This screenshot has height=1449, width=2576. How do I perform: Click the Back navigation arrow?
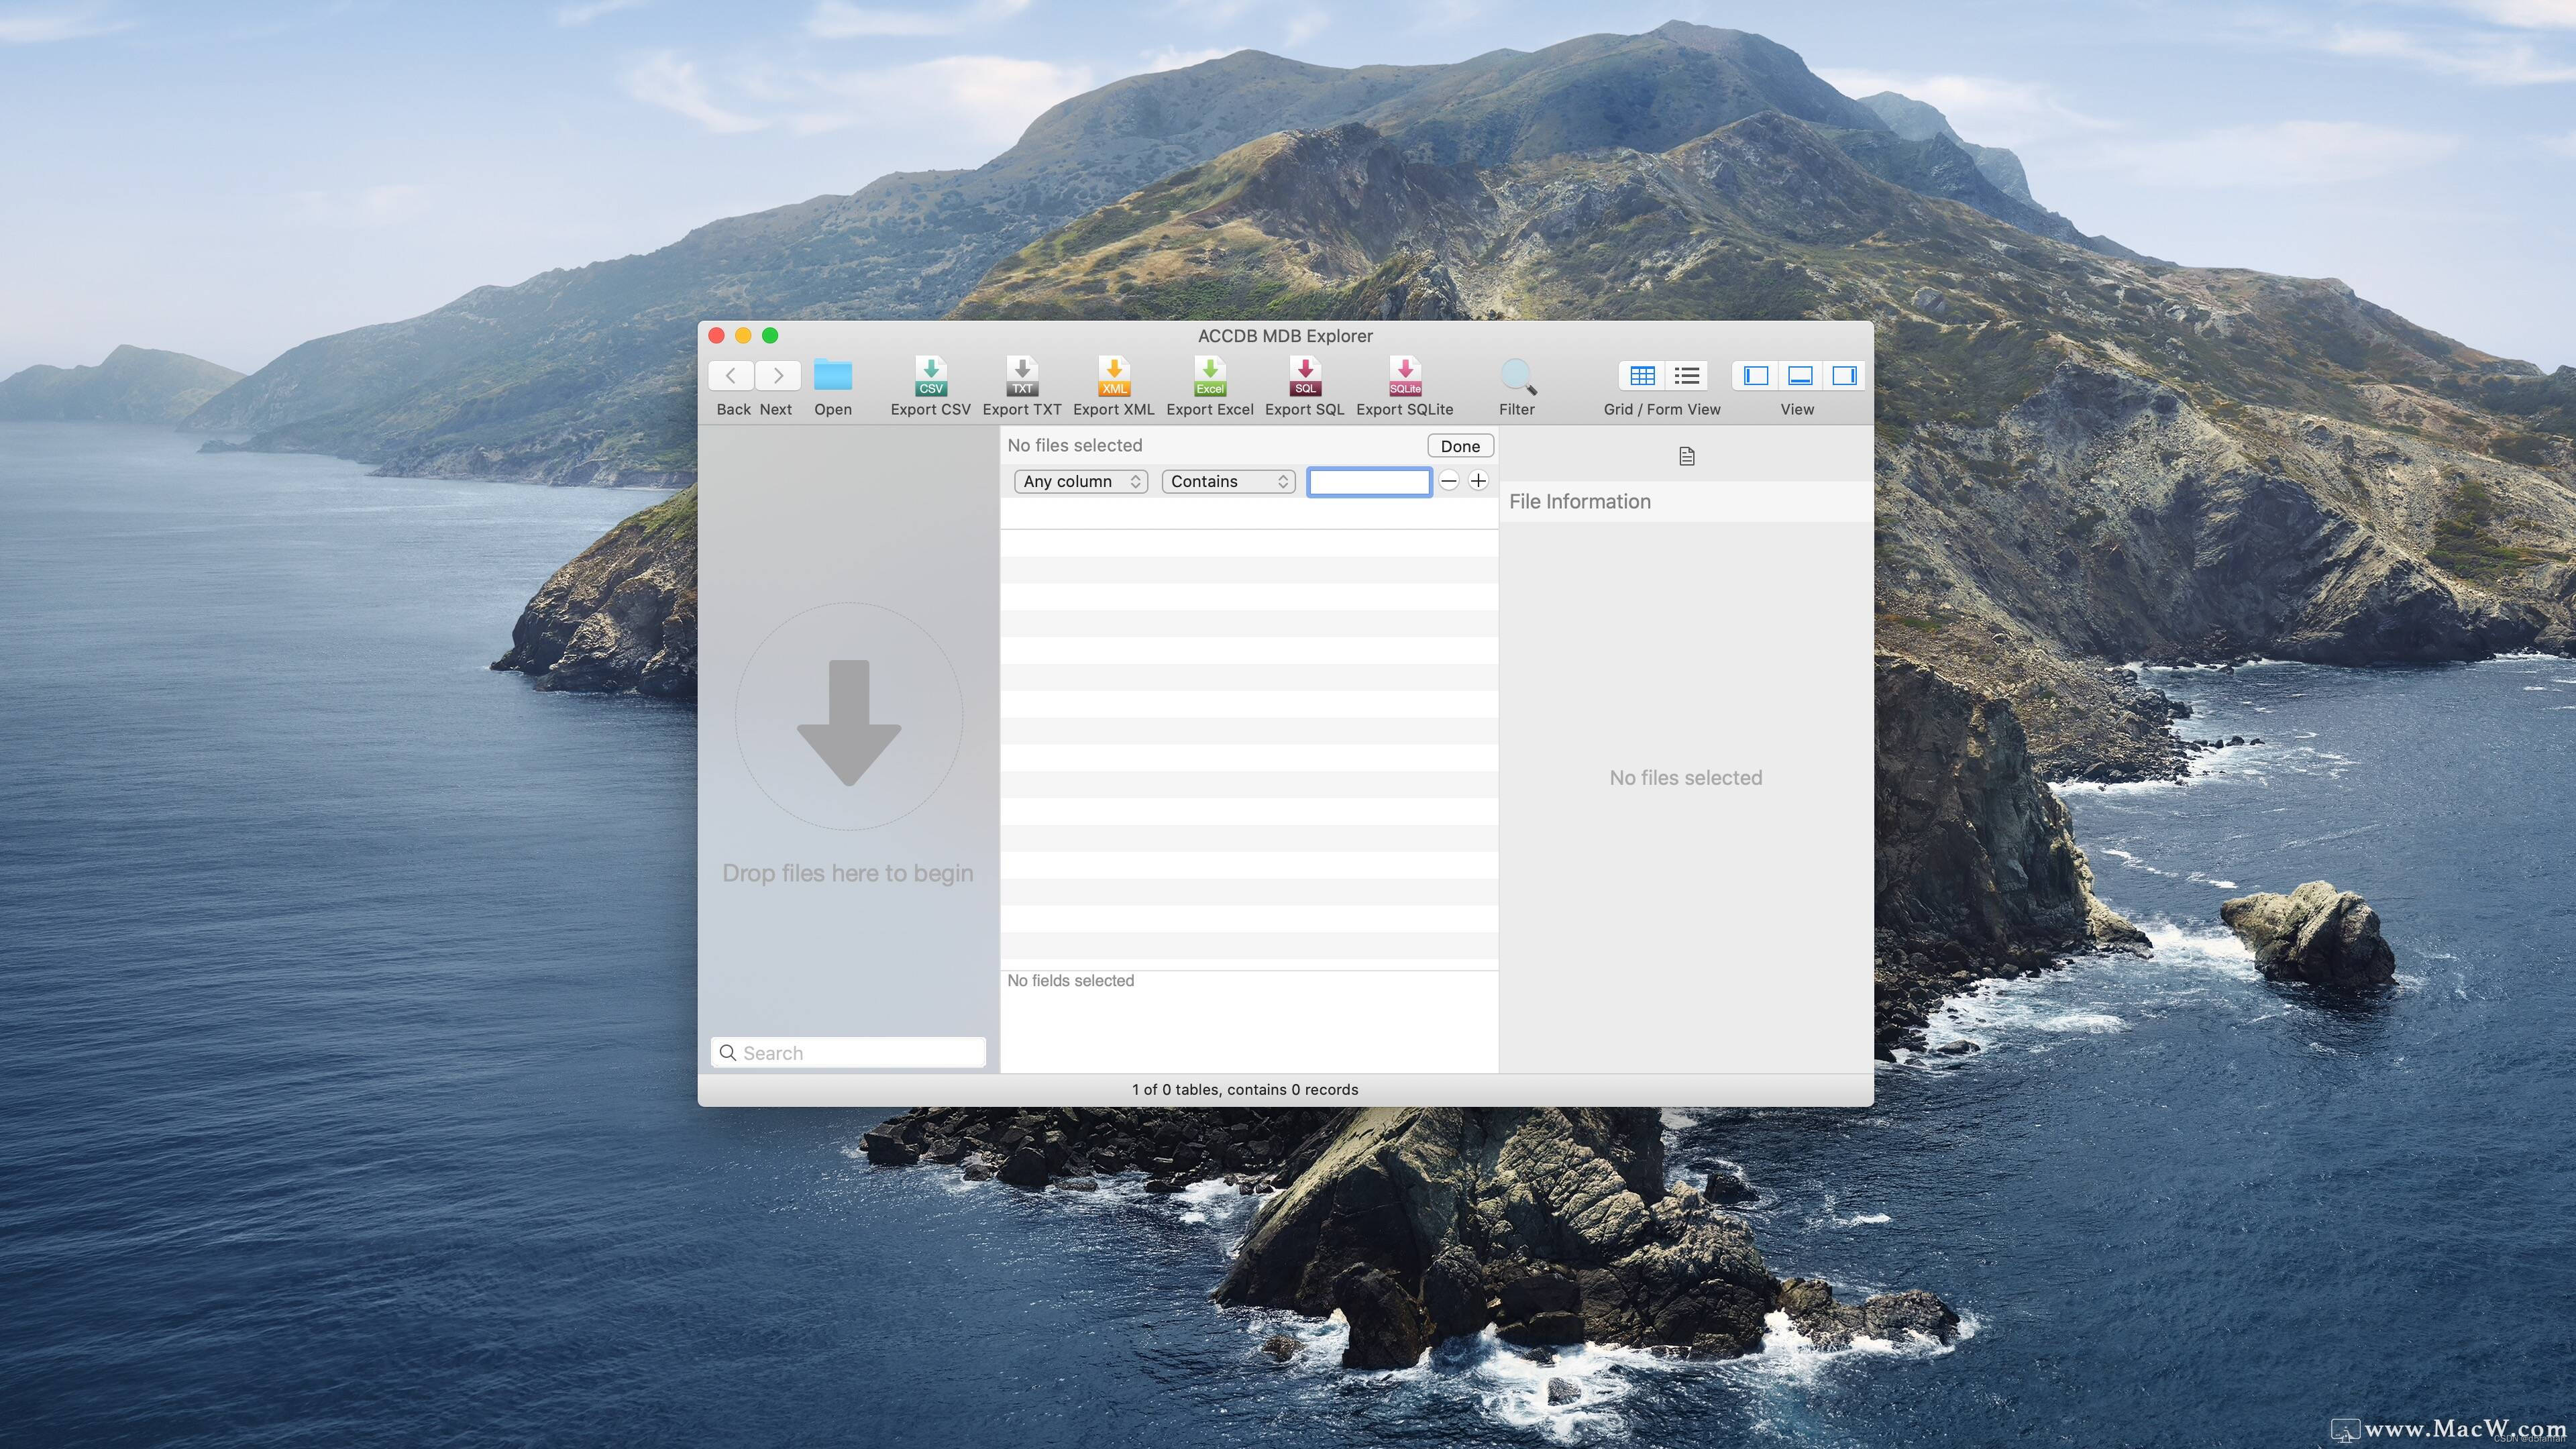pyautogui.click(x=731, y=375)
